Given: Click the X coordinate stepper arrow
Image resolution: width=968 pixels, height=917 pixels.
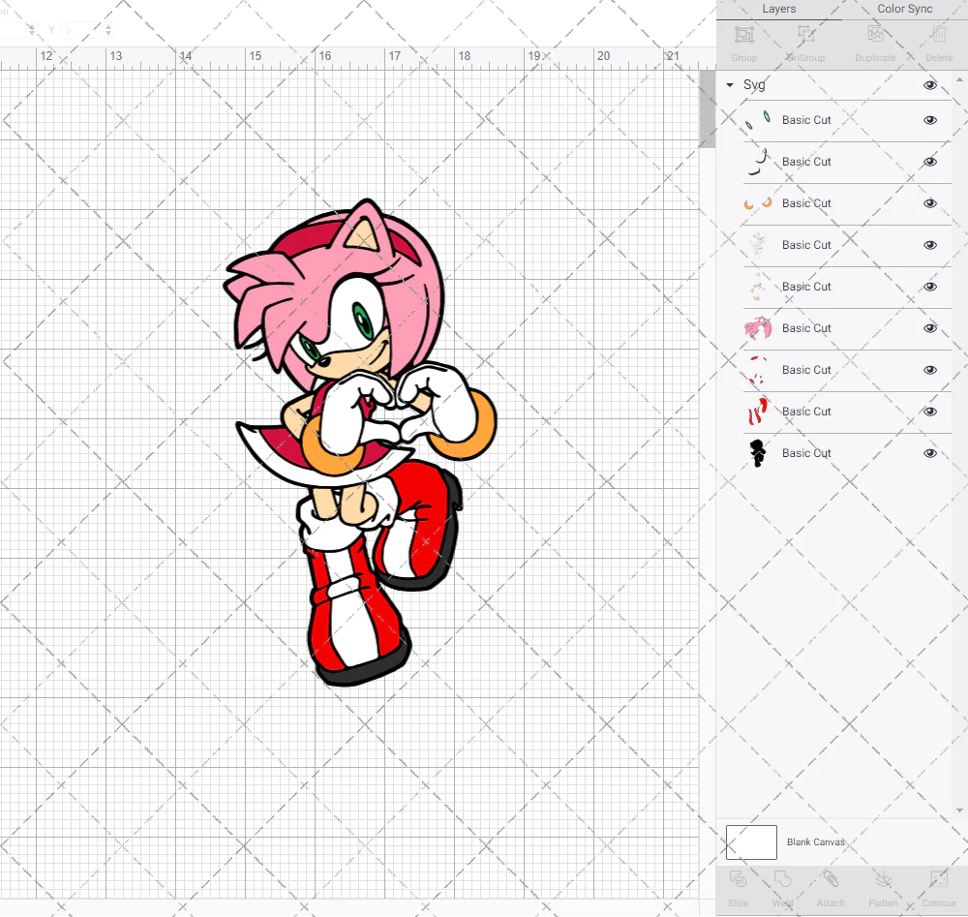Looking at the screenshot, I should [x=32, y=30].
